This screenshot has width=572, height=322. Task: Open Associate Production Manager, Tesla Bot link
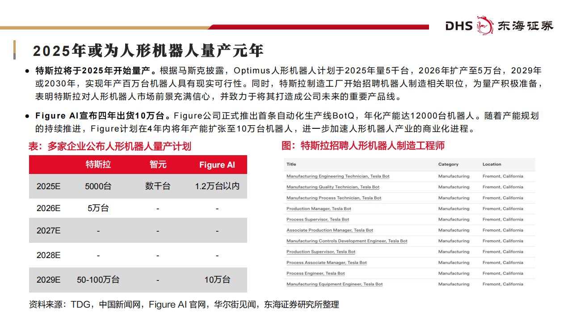point(330,230)
